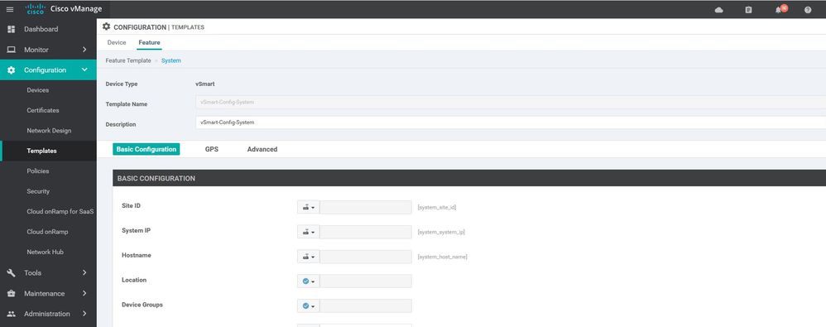This screenshot has height=327, width=826.
Task: Open System IP variable type dropdown
Action: click(x=308, y=233)
